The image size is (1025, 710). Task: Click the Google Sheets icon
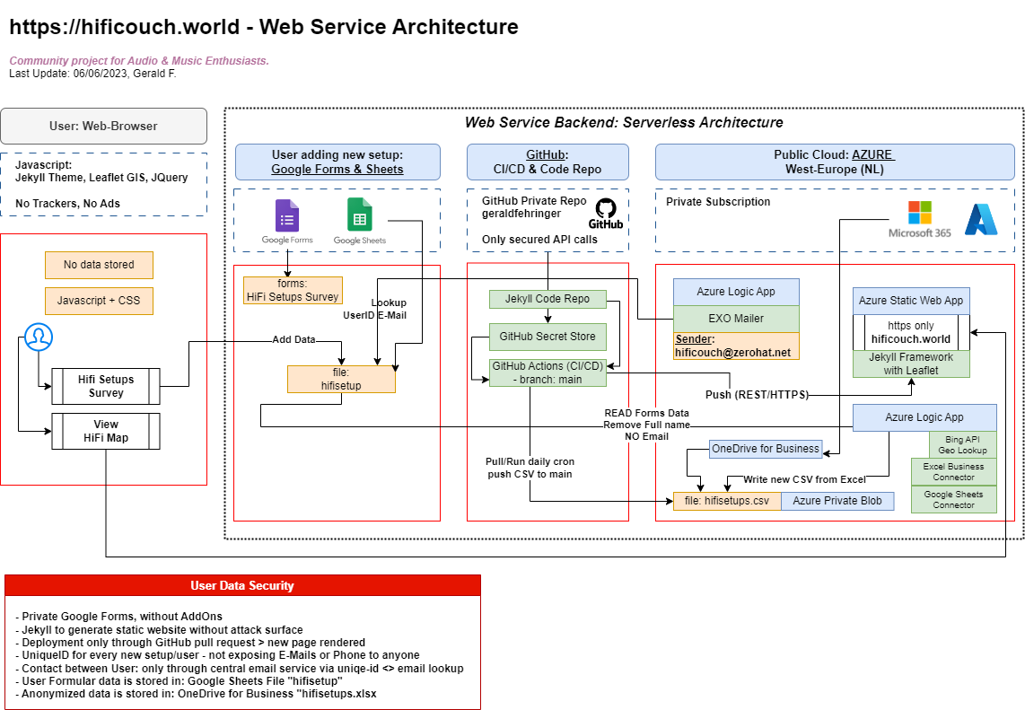pyautogui.click(x=359, y=216)
